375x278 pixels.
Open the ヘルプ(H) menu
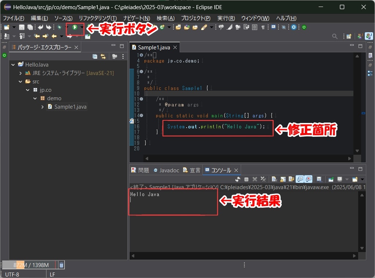click(x=286, y=18)
